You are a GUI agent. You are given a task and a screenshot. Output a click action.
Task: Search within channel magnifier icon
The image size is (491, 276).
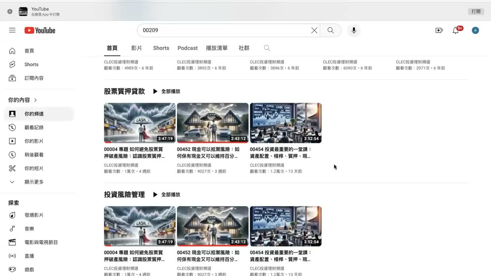267,48
